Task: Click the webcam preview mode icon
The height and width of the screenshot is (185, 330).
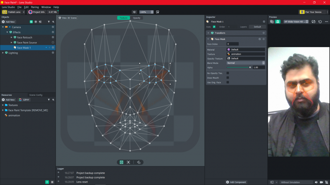Action: [278, 22]
